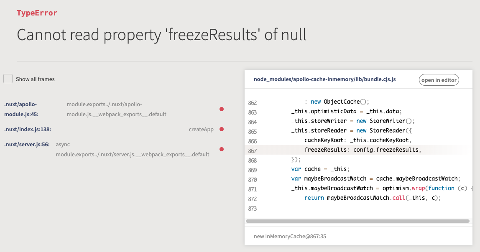The width and height of the screenshot is (480, 252).
Task: Click the horizontal scrollbar under the code
Action: pos(357,221)
